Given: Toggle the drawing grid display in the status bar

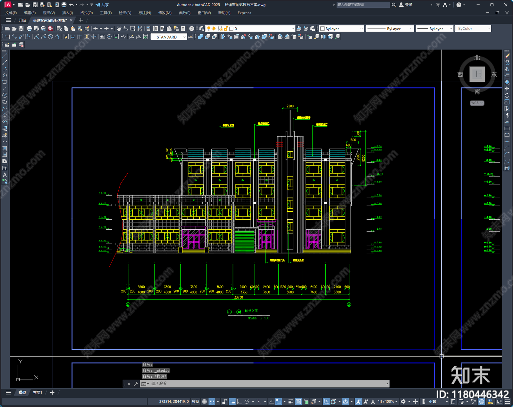Looking at the screenshot, I should coord(204,402).
